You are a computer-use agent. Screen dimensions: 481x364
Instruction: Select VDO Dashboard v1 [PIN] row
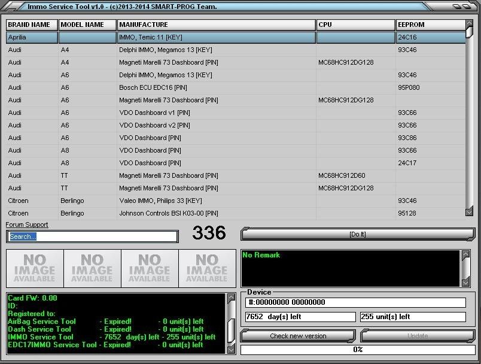tap(236, 113)
